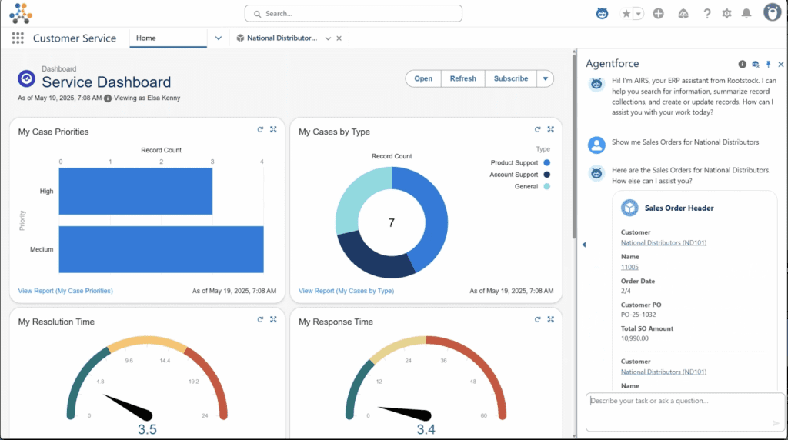Open the National Distributor tab dropdown chevron

pos(328,38)
